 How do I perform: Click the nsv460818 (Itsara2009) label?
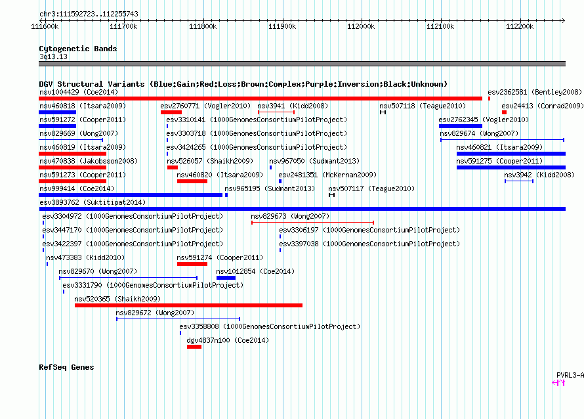coord(83,106)
